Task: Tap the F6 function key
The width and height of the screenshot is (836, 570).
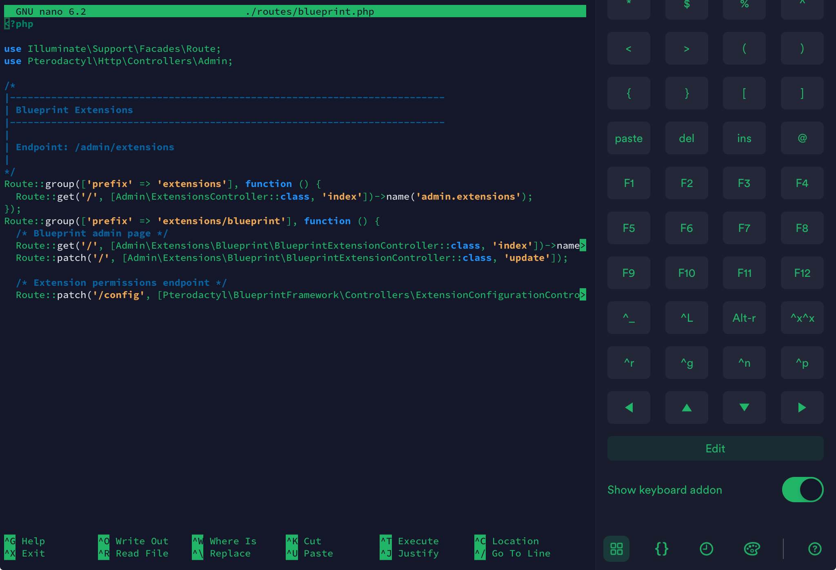Action: 687,228
